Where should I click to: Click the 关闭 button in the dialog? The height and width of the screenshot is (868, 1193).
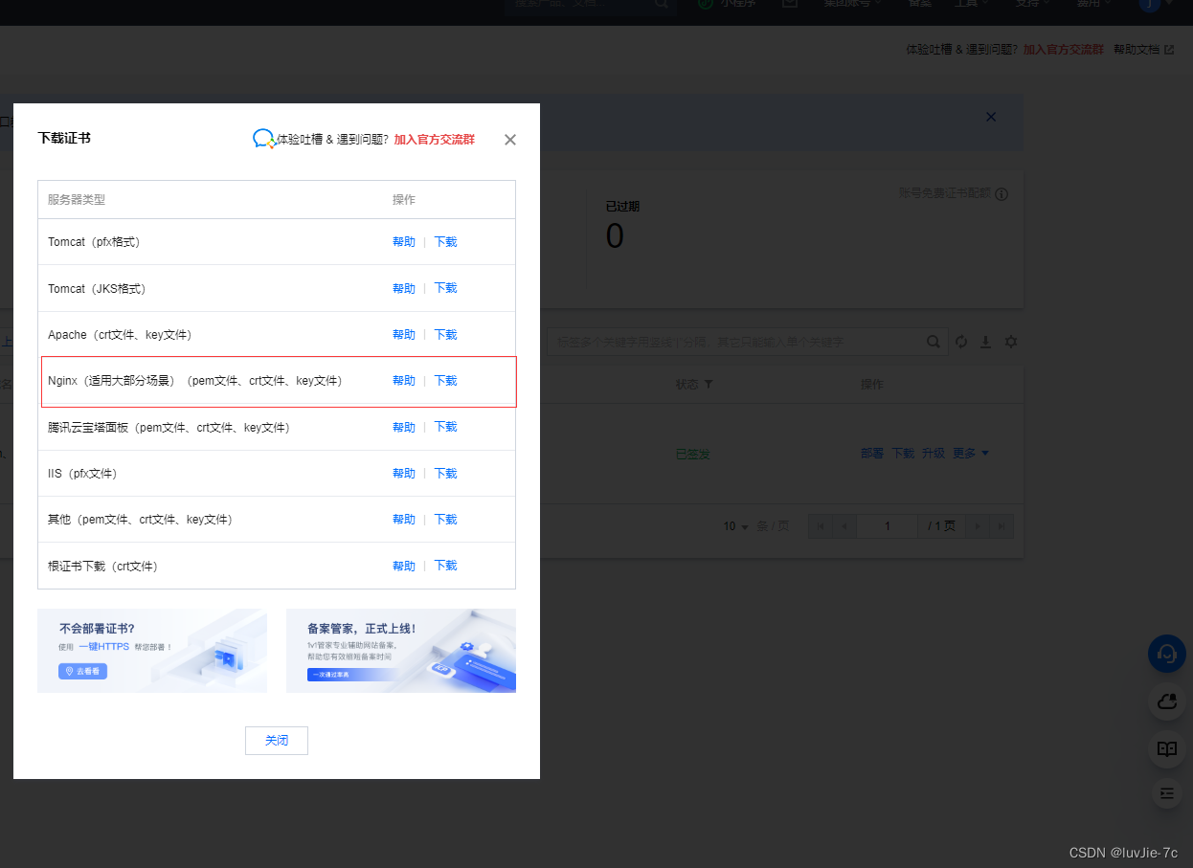[x=277, y=741]
